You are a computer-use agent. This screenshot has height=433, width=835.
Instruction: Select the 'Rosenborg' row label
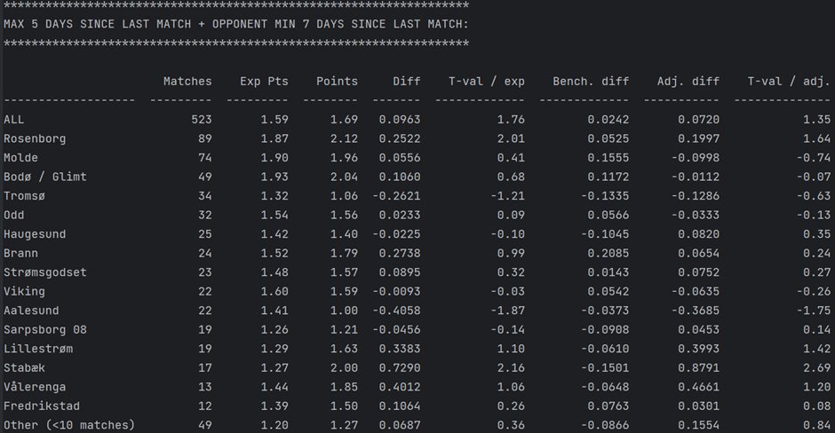35,138
